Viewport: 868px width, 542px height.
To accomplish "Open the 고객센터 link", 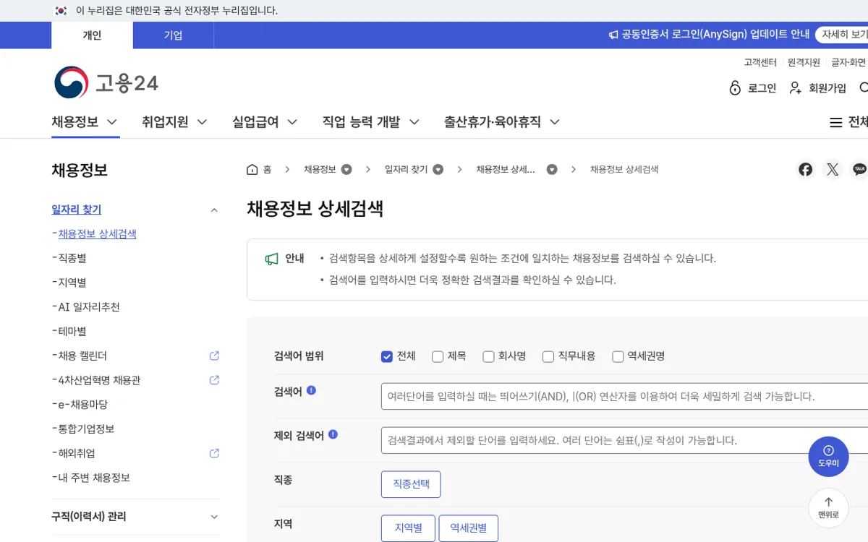I will pyautogui.click(x=760, y=62).
